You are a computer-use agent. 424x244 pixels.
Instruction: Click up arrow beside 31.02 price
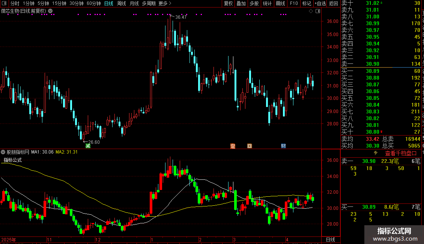tap(381, 3)
